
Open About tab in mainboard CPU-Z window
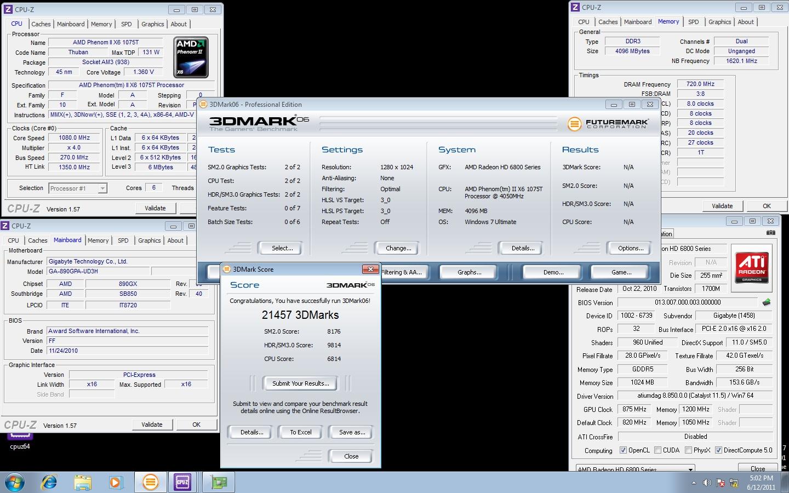pyautogui.click(x=175, y=240)
